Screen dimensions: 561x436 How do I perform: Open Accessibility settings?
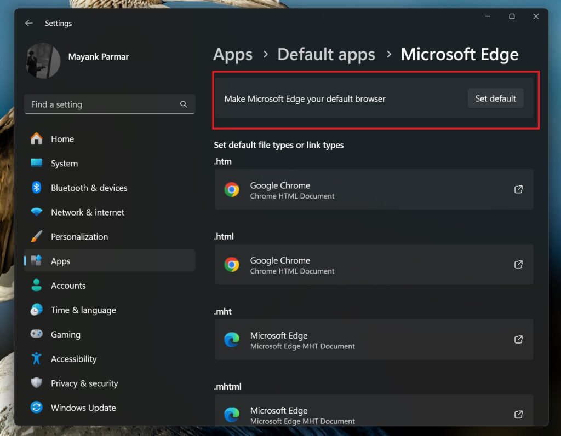[73, 359]
